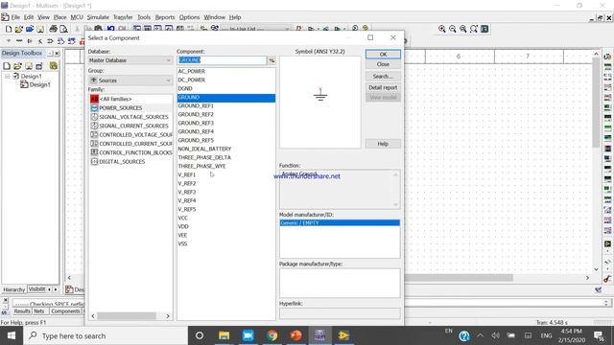Open the Tools menu
This screenshot has height=345, width=614.
pyautogui.click(x=144, y=17)
